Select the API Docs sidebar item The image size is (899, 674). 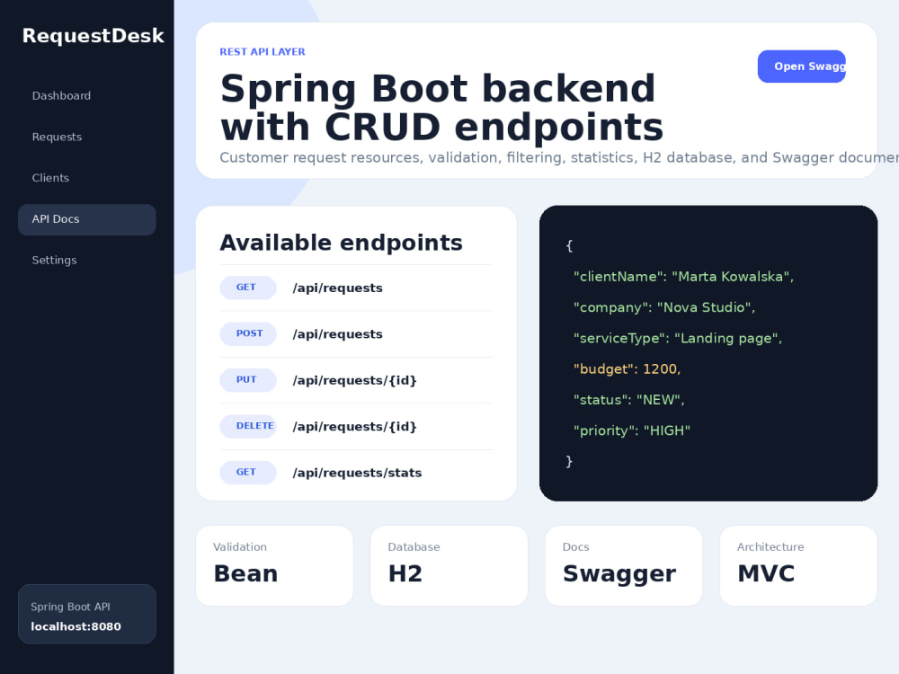click(86, 219)
